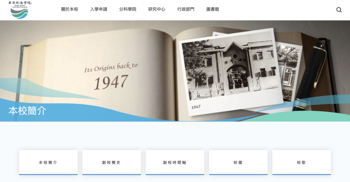Select the 創校簡史 card
The width and height of the screenshot is (350, 182).
click(x=111, y=162)
